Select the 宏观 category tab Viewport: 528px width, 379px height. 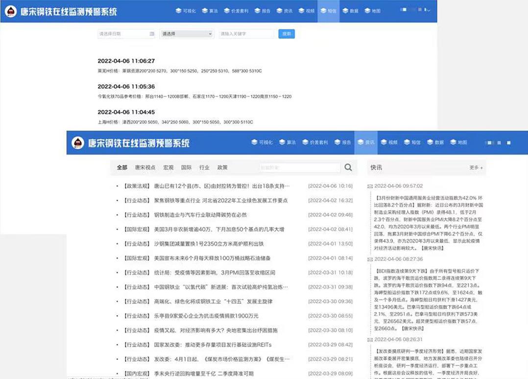tap(168, 167)
